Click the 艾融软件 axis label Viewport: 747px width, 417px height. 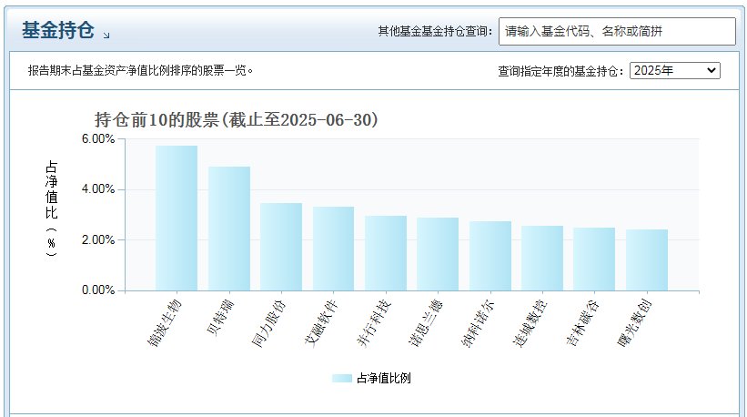pyautogui.click(x=321, y=323)
